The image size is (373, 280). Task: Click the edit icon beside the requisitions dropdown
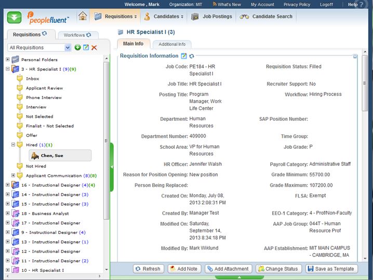[x=86, y=48]
